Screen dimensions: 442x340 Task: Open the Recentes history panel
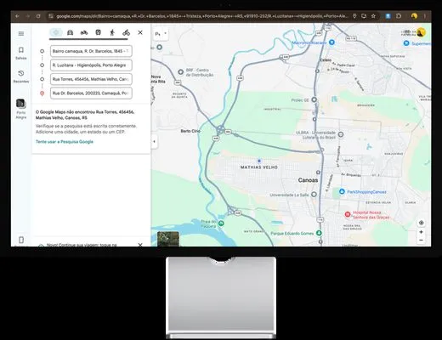21,76
